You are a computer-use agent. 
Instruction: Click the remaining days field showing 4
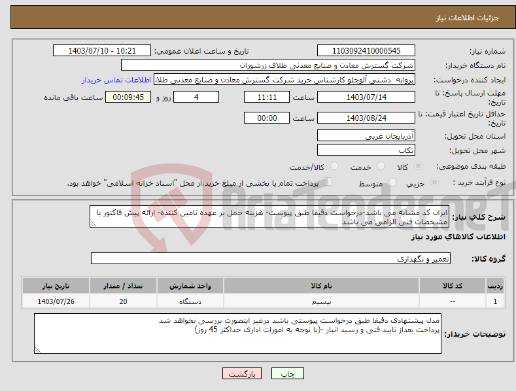point(196,97)
